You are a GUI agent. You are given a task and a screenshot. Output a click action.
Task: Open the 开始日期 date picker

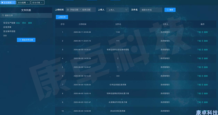pyautogui.click(x=74, y=10)
